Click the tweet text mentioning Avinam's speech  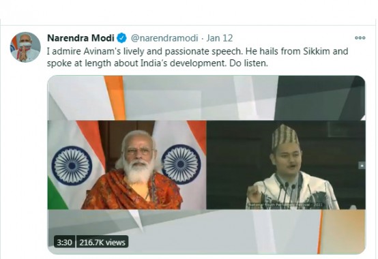coord(197,57)
